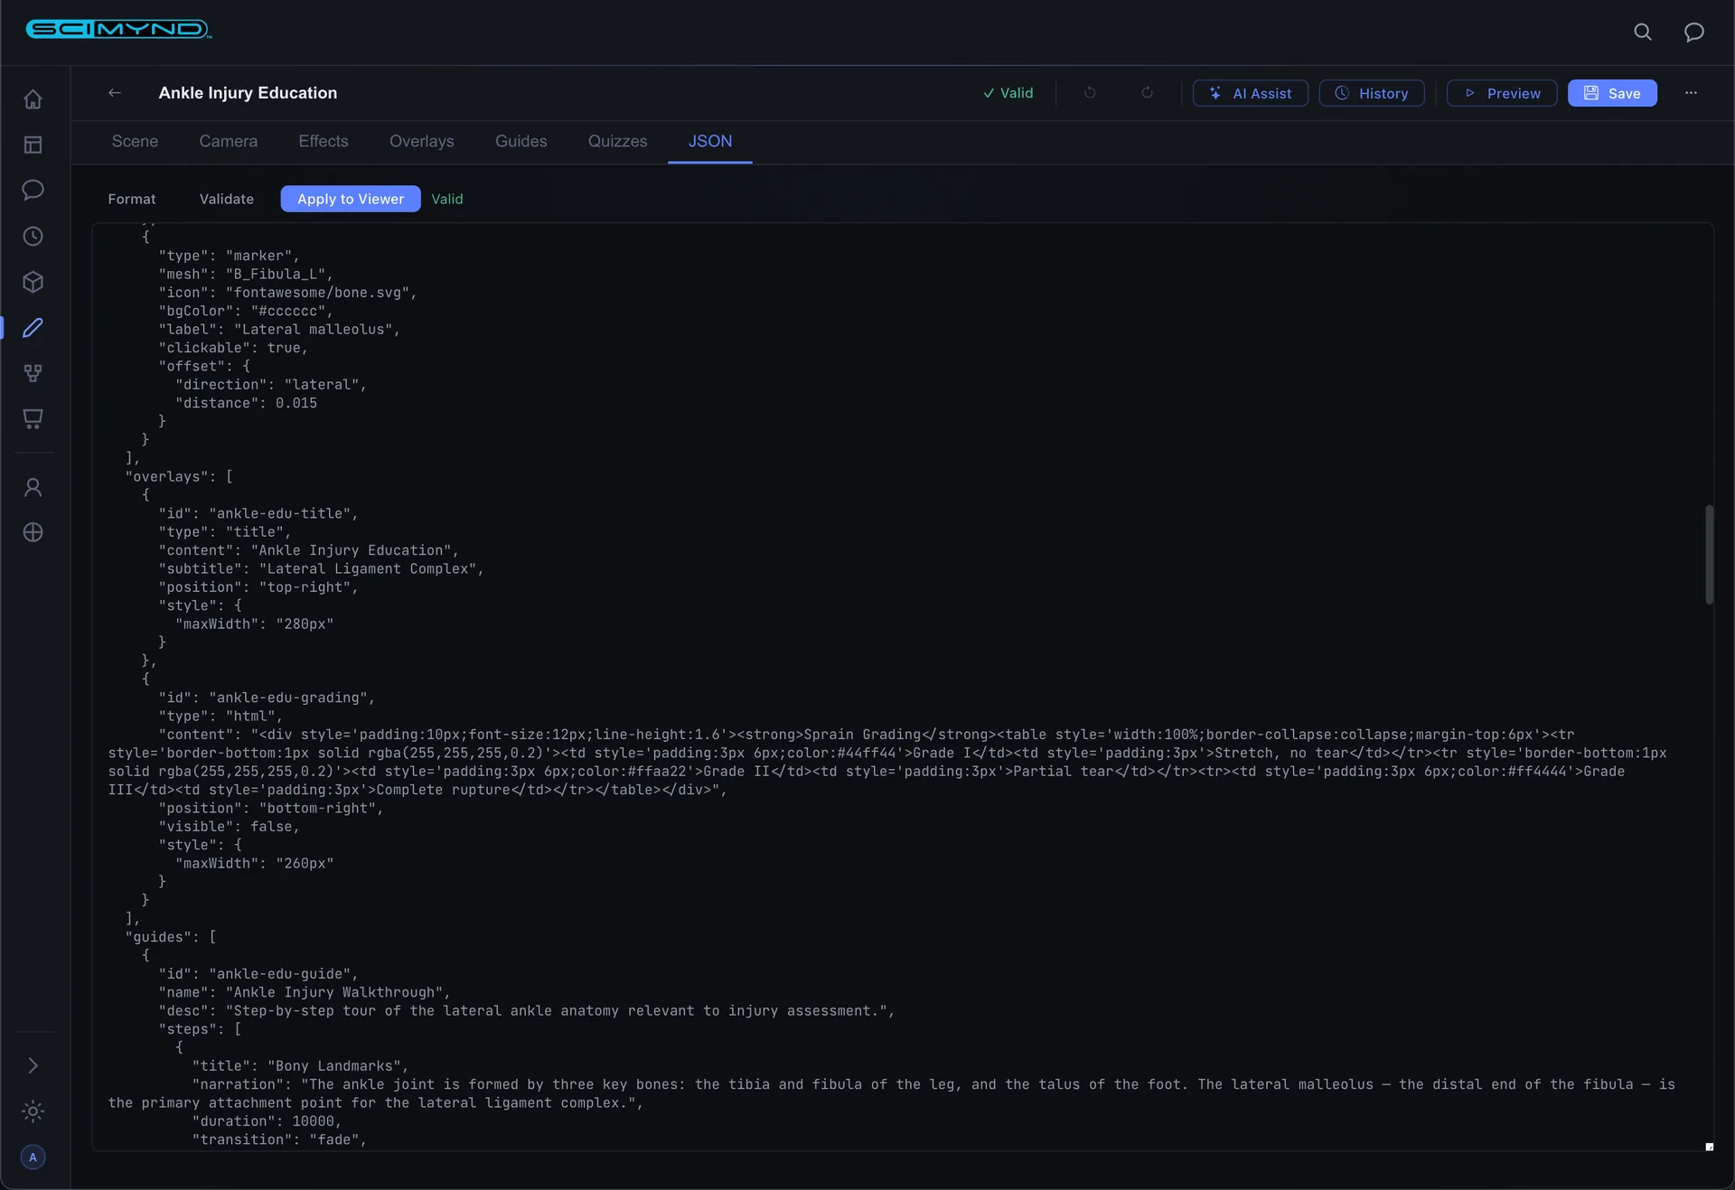Expand the sidebar using the chevron arrow
Screen dimensions: 1735x1190
tap(33, 1066)
